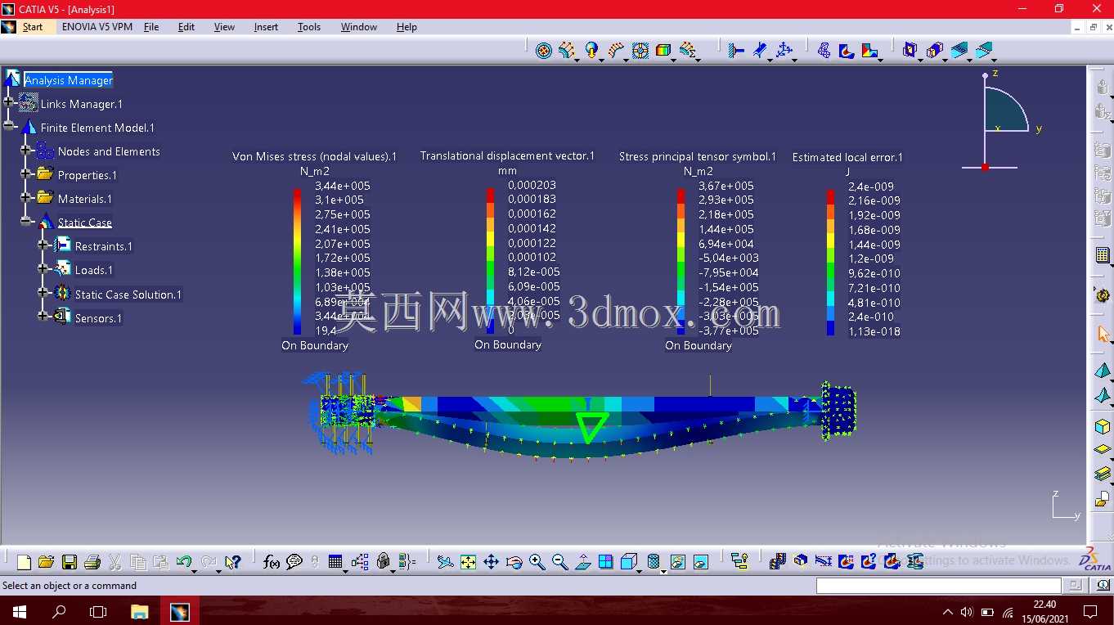The height and width of the screenshot is (625, 1114).
Task: Click the Fit All In view icon
Action: [468, 562]
